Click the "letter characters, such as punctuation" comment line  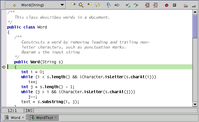point(74,47)
